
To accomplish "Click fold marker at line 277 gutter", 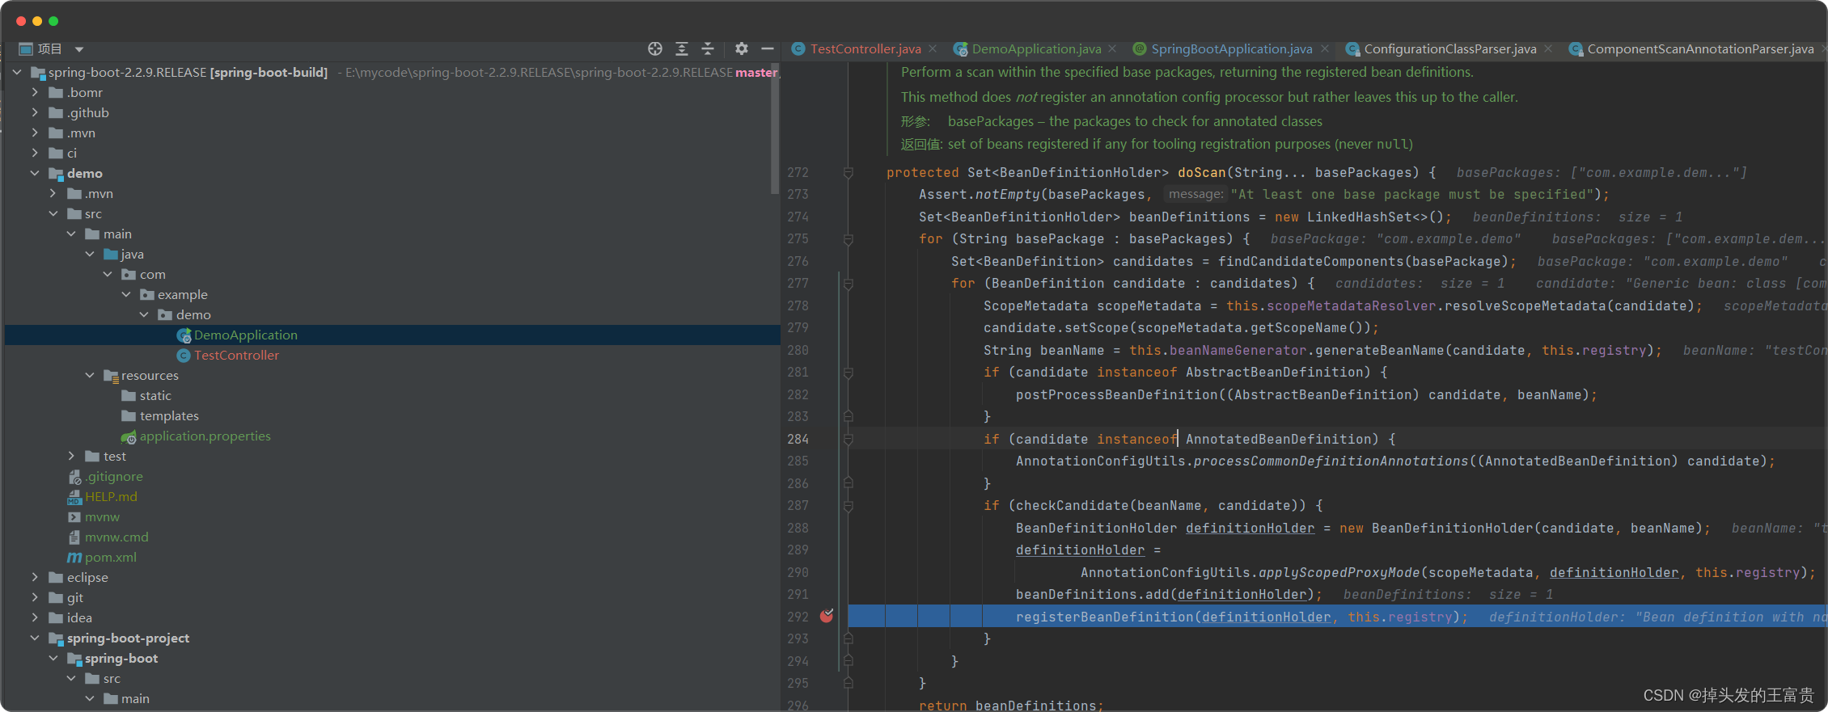I will [x=848, y=284].
